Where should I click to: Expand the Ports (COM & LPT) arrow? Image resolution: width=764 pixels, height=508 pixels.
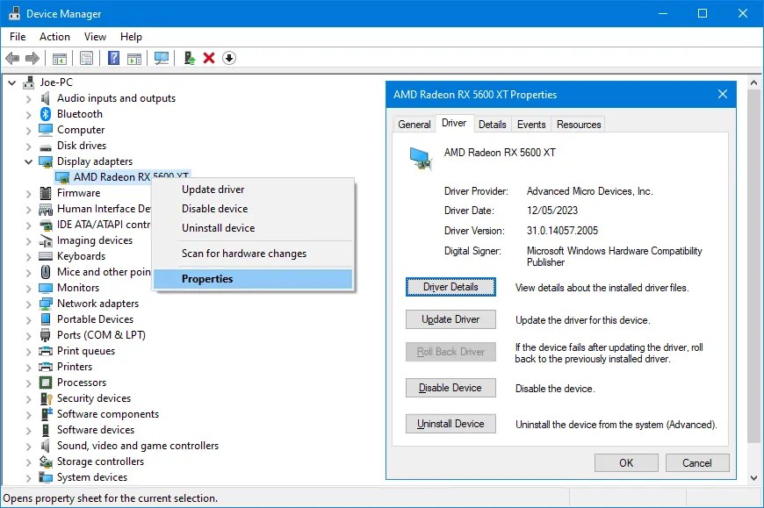pyautogui.click(x=28, y=335)
